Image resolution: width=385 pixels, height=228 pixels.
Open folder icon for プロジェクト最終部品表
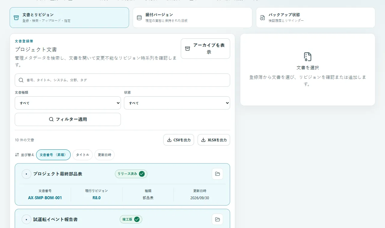217,174
